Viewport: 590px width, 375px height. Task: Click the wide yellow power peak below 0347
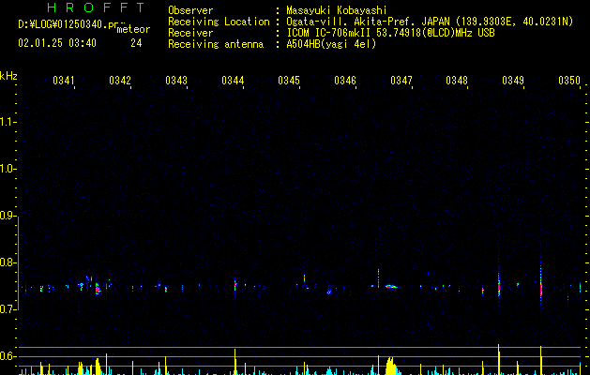(391, 366)
